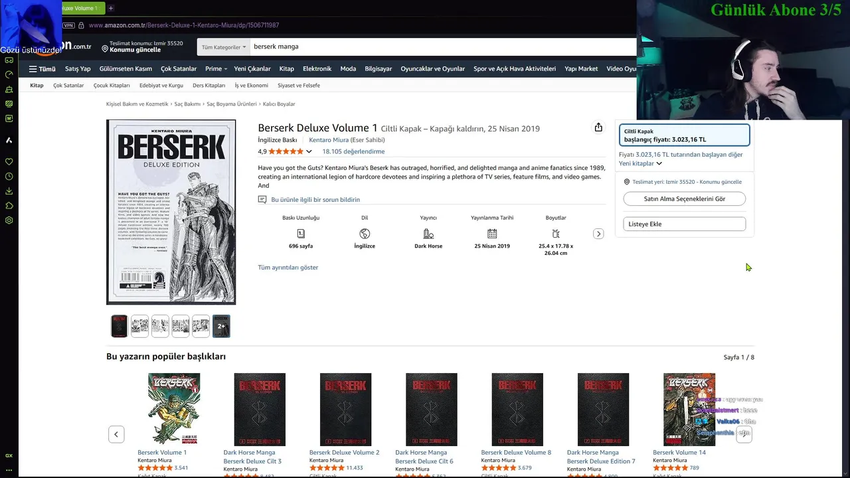Open the Prime menu dropdown
This screenshot has width=850, height=478.
(x=216, y=69)
